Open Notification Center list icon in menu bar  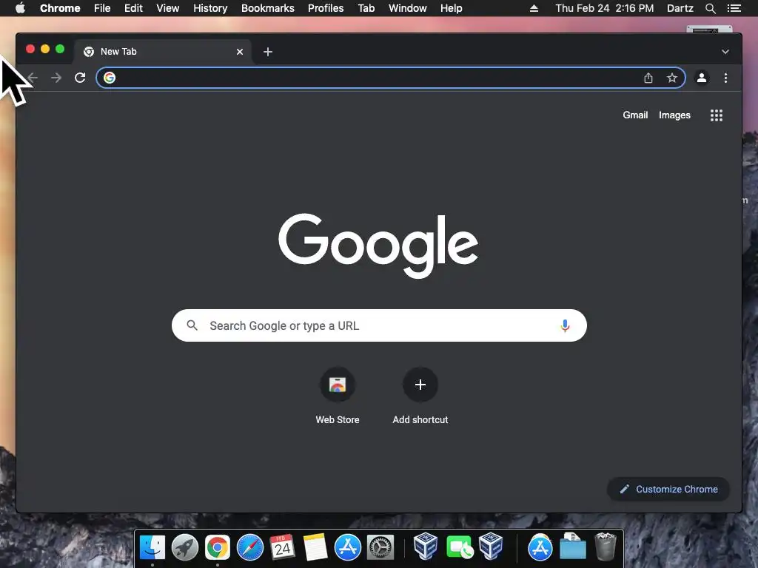pyautogui.click(x=734, y=8)
